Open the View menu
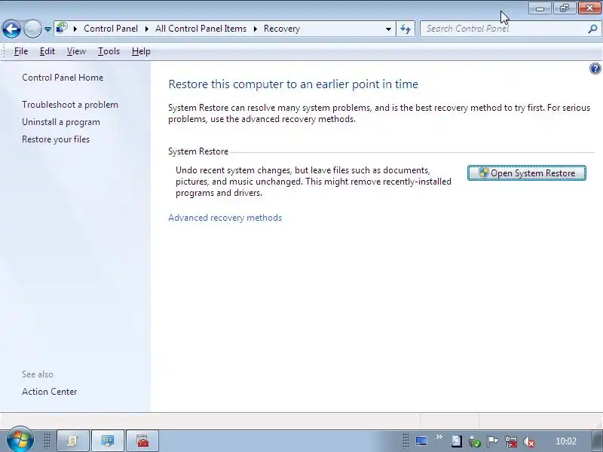 [76, 51]
